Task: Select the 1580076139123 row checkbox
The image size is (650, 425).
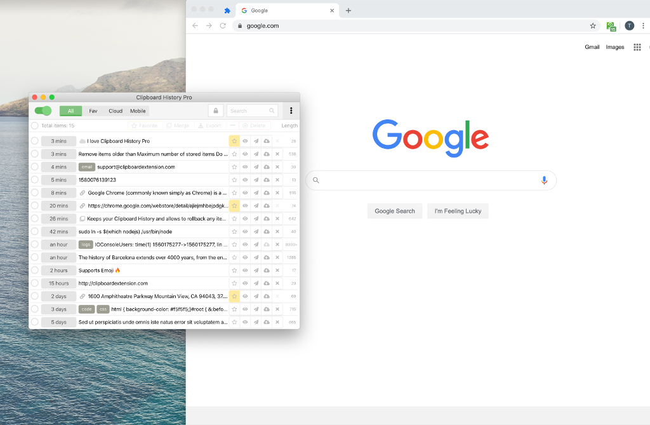Action: pyautogui.click(x=35, y=180)
